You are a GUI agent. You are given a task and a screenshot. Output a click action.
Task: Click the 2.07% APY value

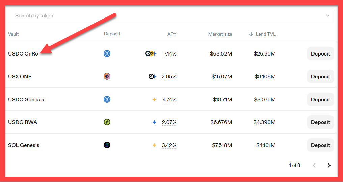(169, 122)
